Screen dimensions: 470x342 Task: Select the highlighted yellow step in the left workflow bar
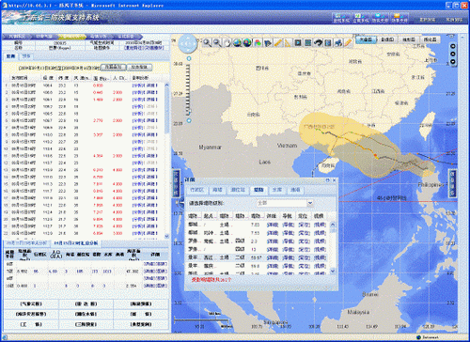[x=72, y=37]
